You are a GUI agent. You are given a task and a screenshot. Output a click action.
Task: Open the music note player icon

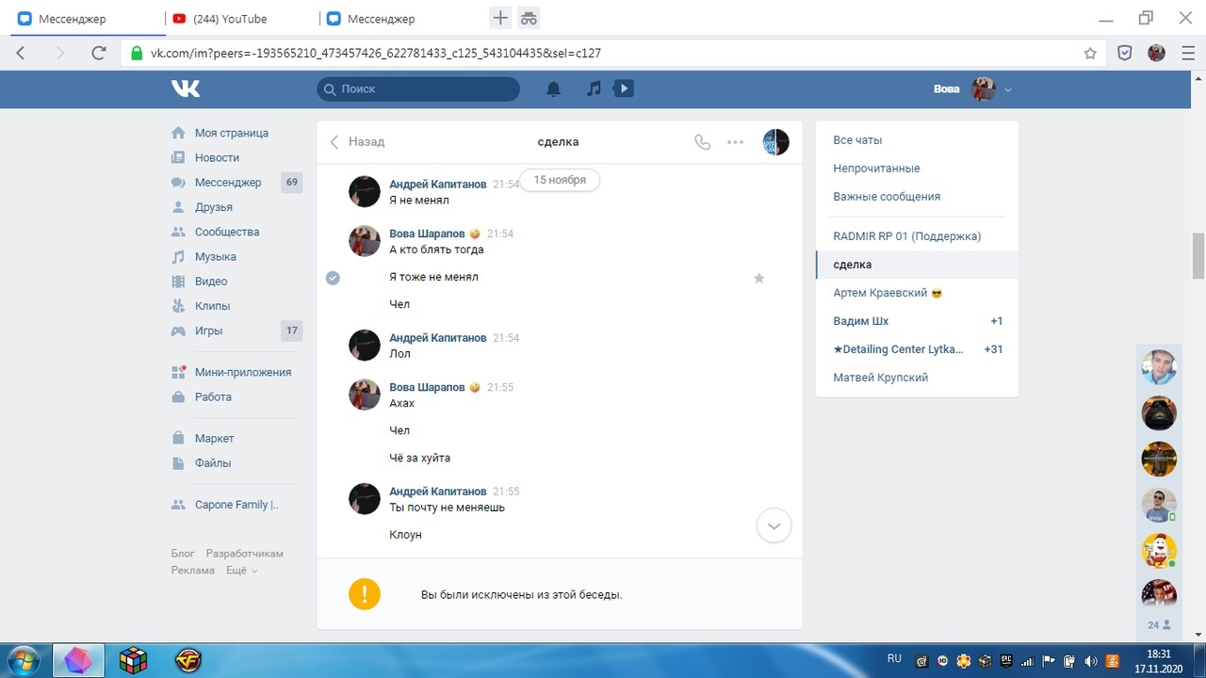point(594,89)
